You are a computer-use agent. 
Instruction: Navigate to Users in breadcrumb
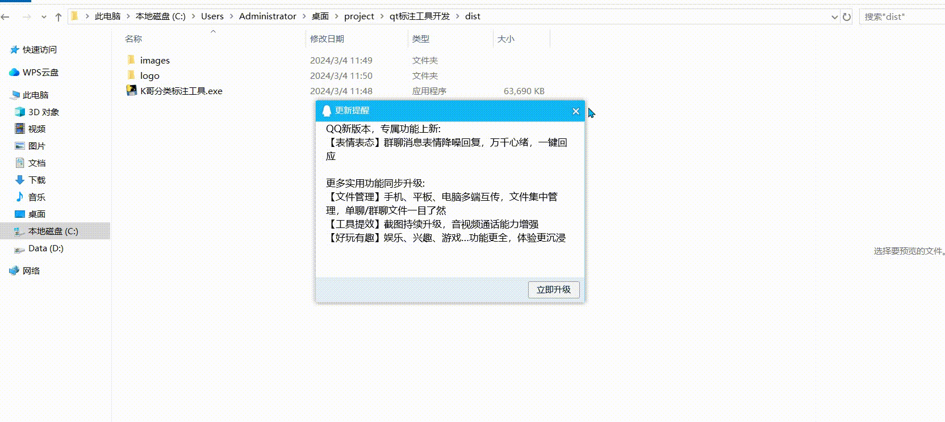point(212,16)
